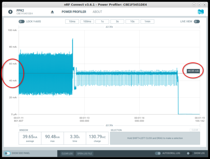The width and height of the screenshot is (210, 159).
Task: Open the window menu in title bar
Action: [x=5, y=3]
